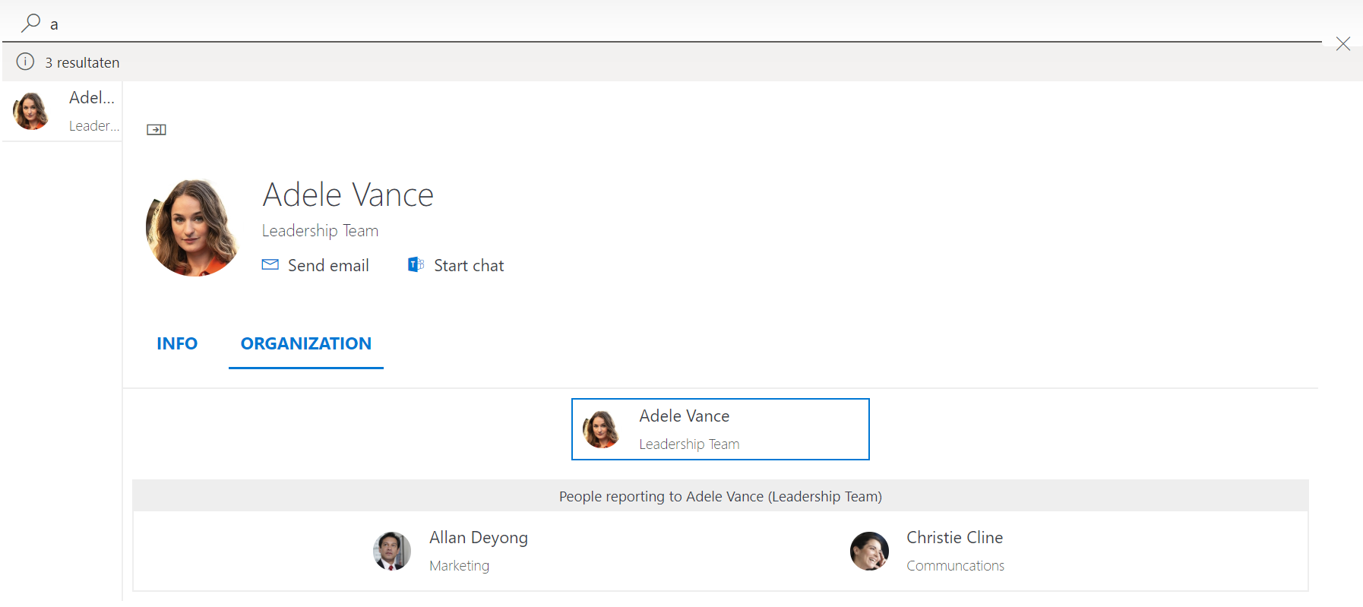
Task: Click small Adele avatar in the results list
Action: 32,111
